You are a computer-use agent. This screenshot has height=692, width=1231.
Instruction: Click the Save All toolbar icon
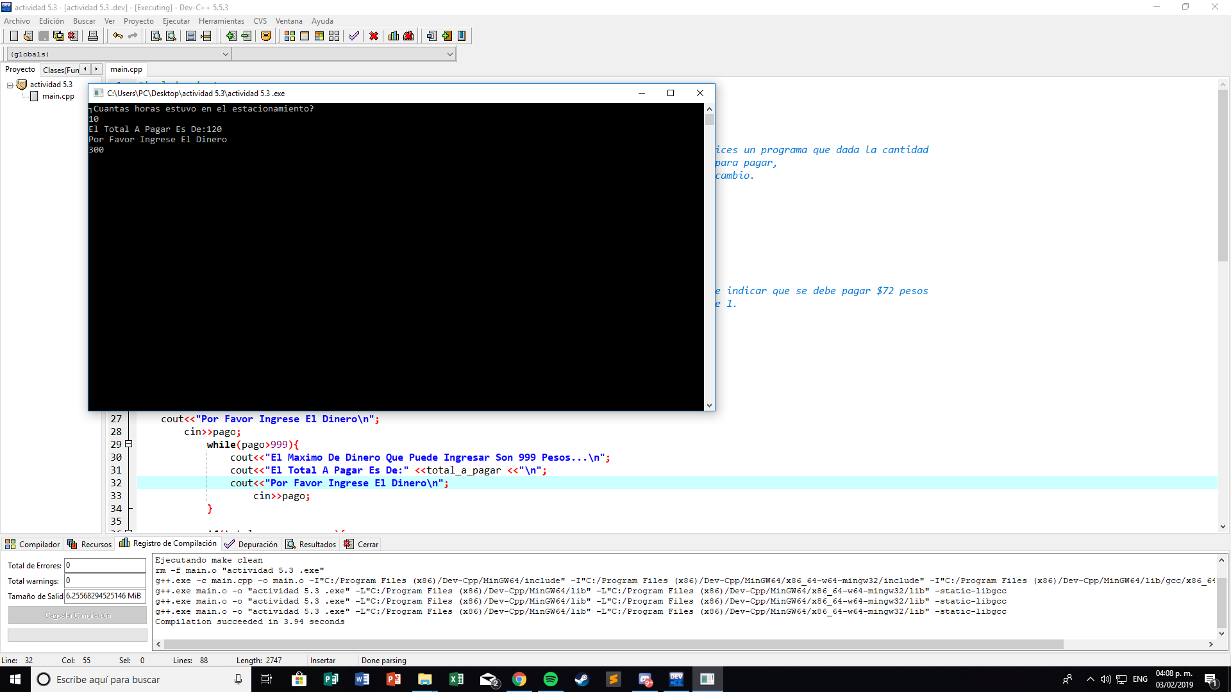(58, 36)
